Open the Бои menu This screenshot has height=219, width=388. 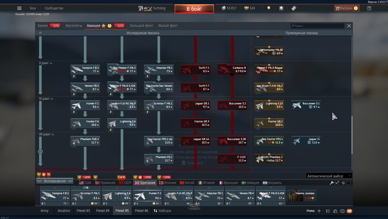point(33,8)
